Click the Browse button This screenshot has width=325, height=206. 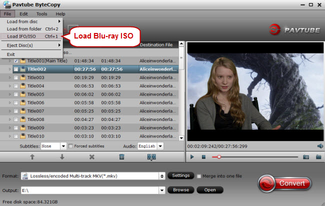click(180, 190)
